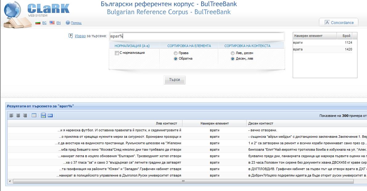Click the US flag icon
The height and width of the screenshot is (191, 367).
52,23
